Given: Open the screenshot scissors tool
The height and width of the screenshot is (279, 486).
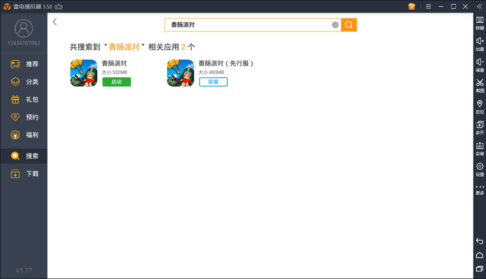Looking at the screenshot, I should (480, 85).
